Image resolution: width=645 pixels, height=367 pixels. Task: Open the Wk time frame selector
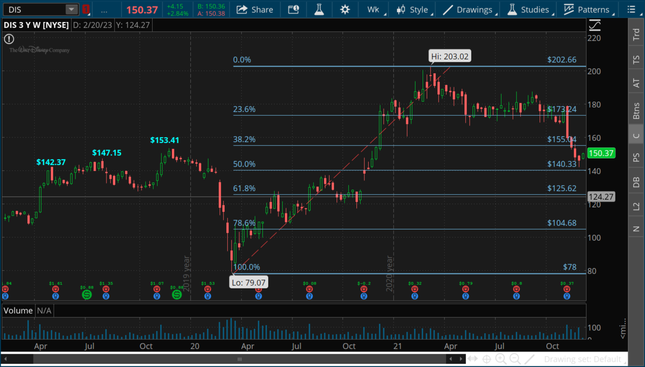coord(374,10)
